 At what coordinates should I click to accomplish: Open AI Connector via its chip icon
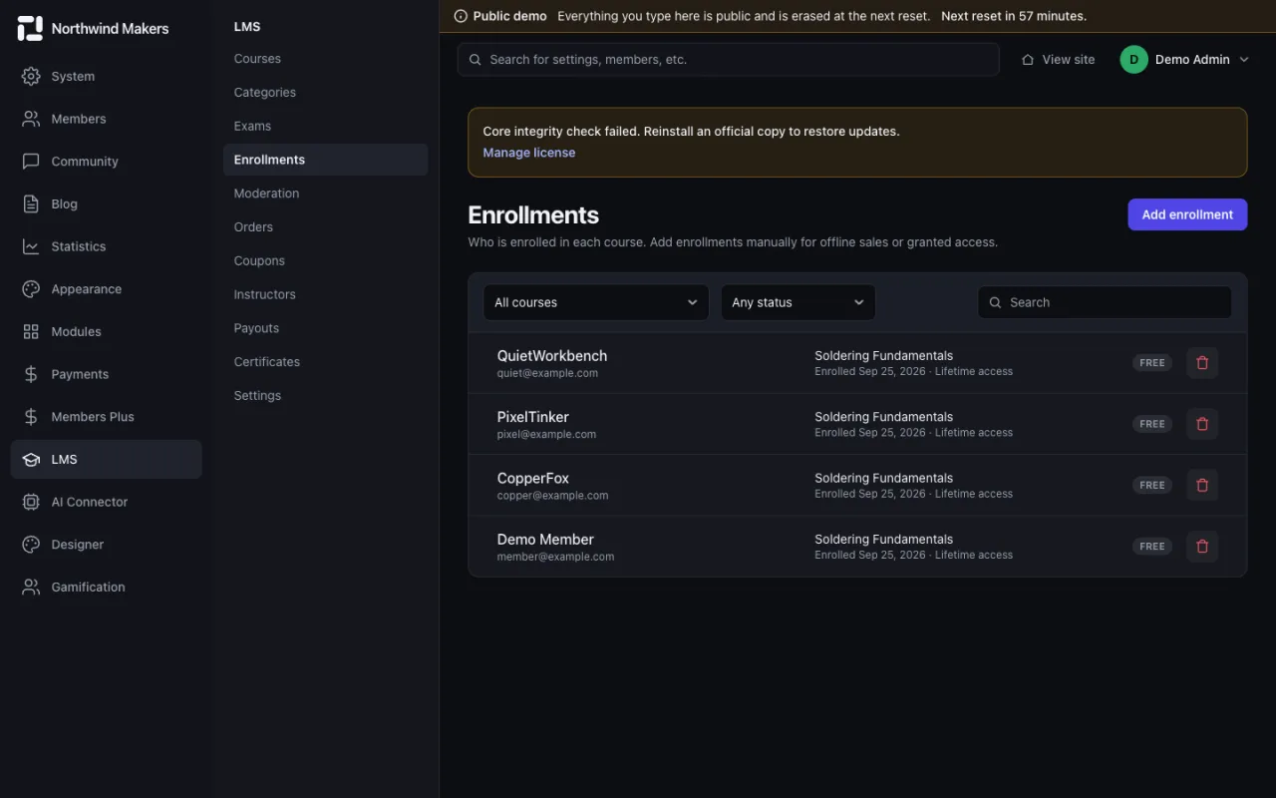(31, 502)
